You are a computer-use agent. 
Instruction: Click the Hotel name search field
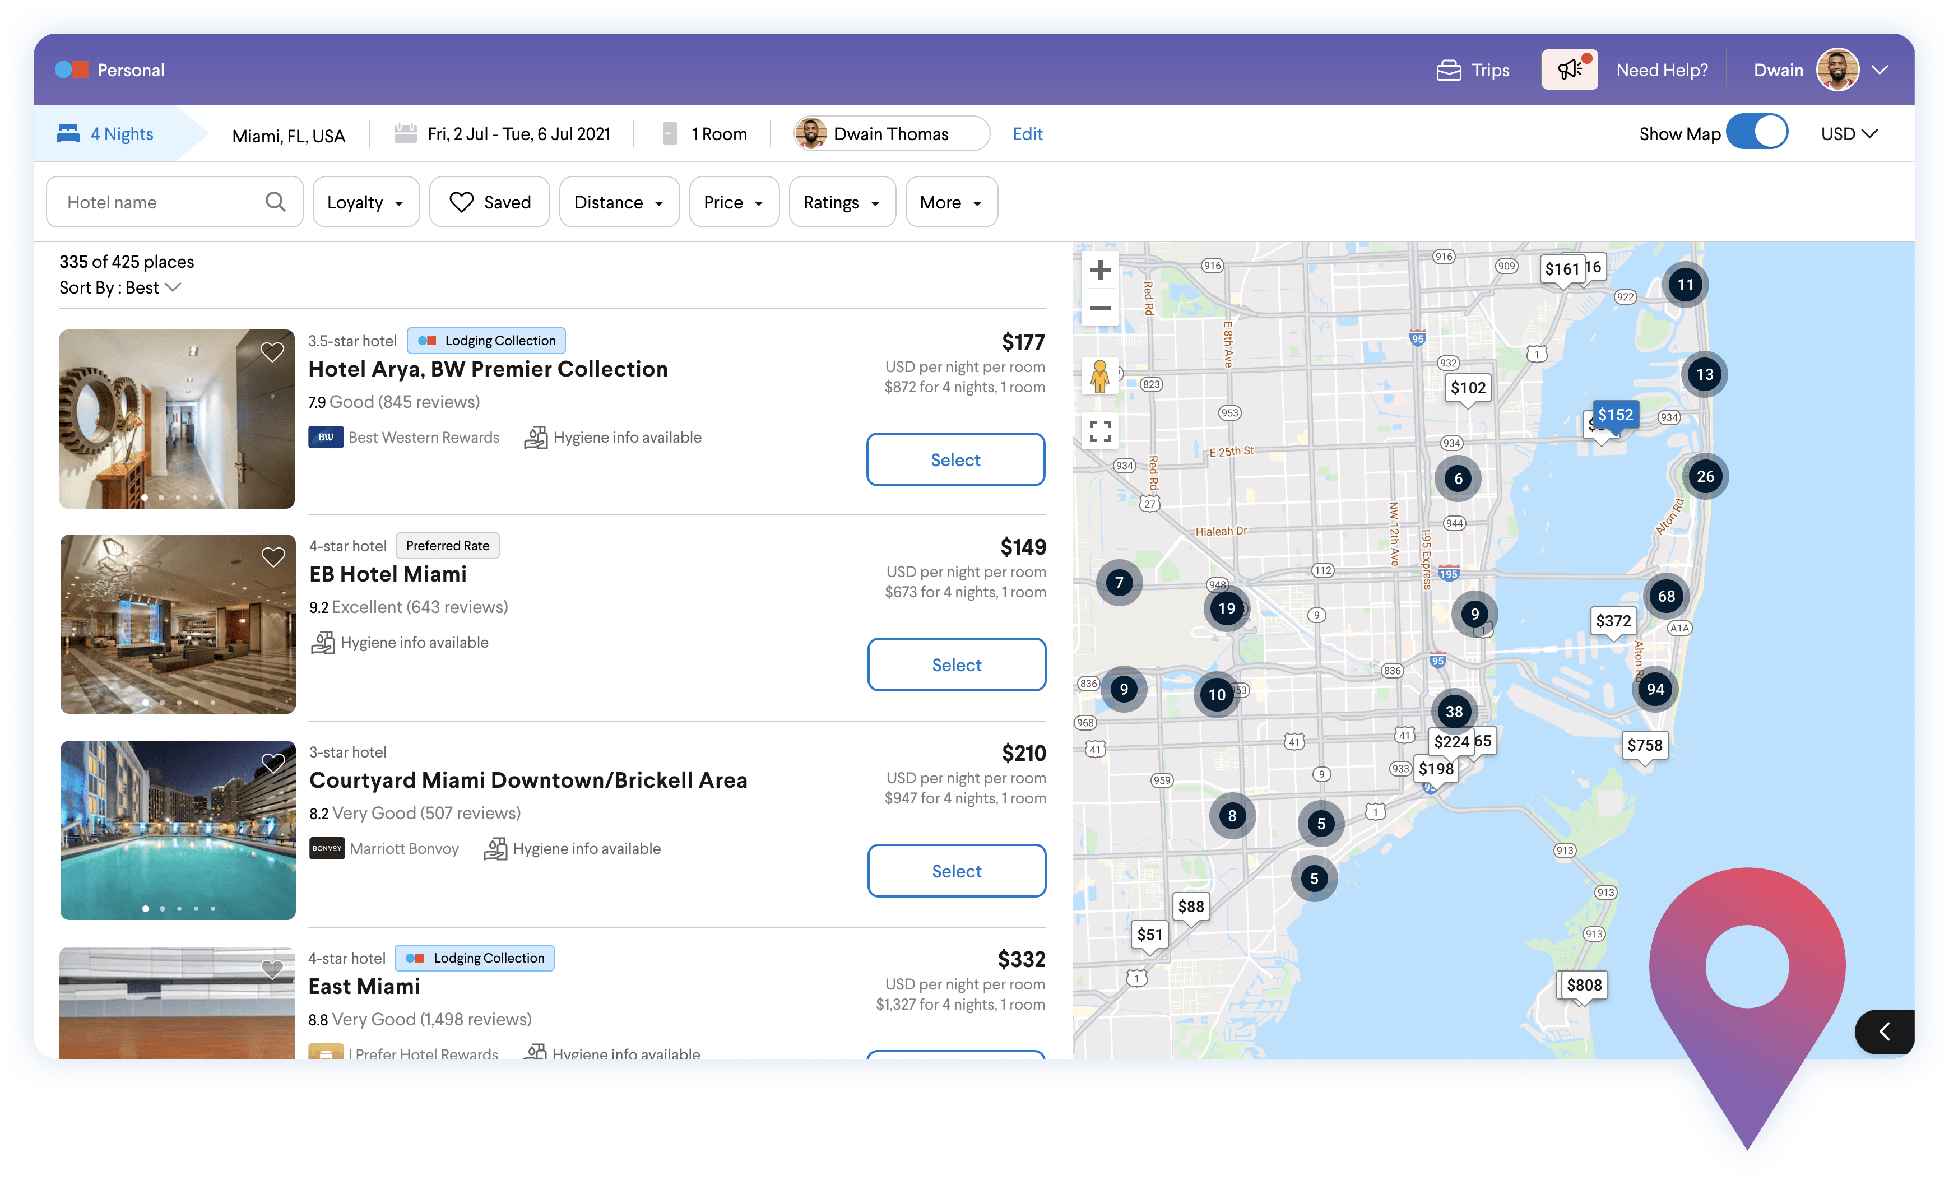coord(175,202)
